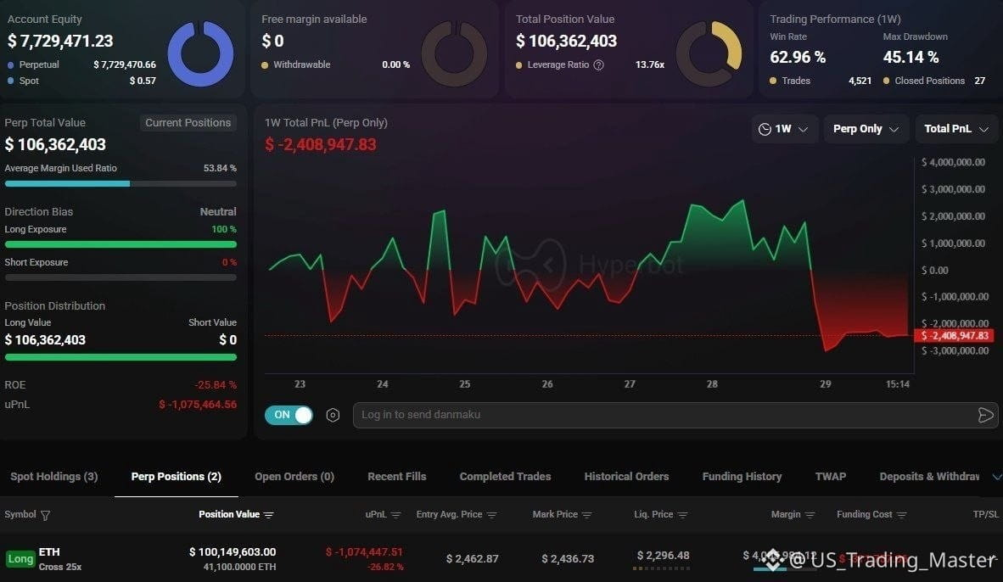Toggle the danmaku ON switch off

(289, 415)
